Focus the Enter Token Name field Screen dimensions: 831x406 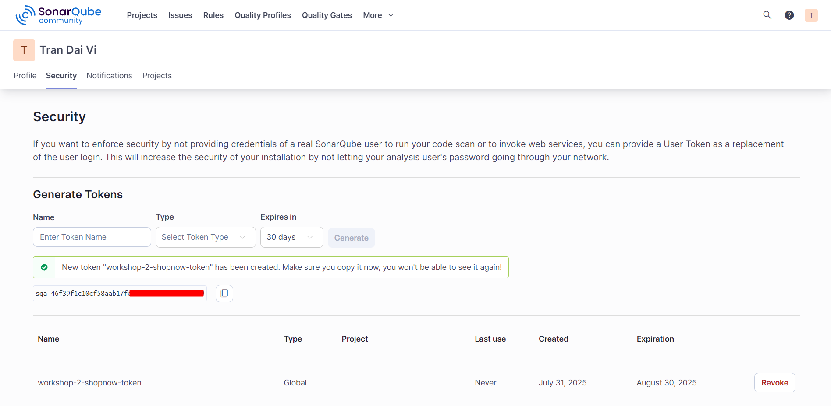[92, 237]
